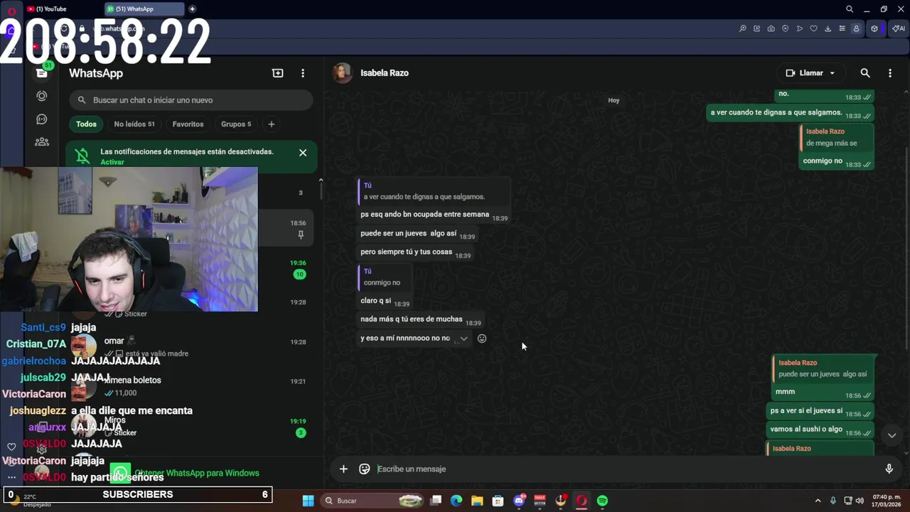Open Isabela Razo's profile picture
910x512 pixels.
(343, 73)
